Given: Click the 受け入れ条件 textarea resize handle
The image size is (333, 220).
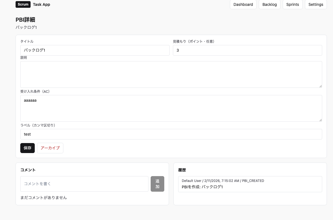Looking at the screenshot, I should click(320, 120).
